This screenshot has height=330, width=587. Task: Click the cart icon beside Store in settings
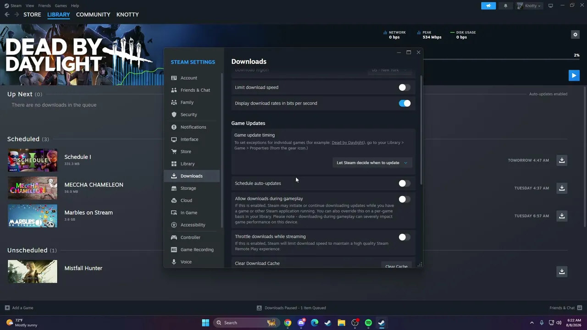tap(174, 151)
